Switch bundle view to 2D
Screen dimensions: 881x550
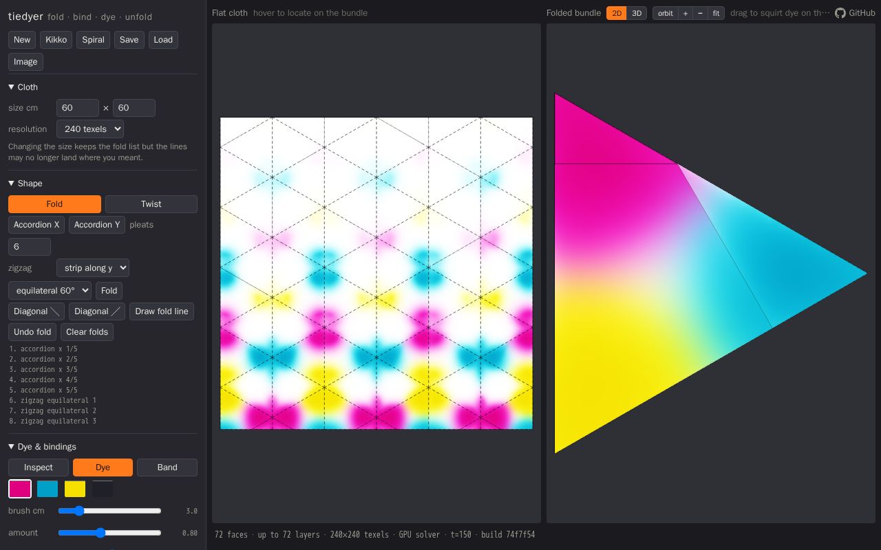617,13
